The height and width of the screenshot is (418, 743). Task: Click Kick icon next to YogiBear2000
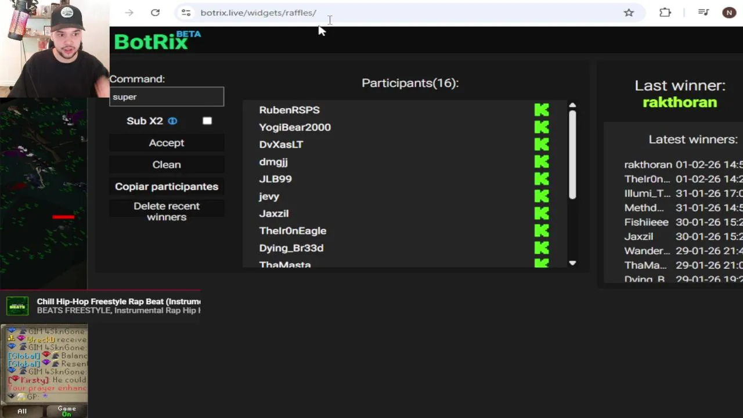[542, 127]
